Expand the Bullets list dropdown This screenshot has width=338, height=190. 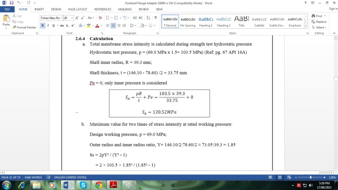[x=112, y=18]
